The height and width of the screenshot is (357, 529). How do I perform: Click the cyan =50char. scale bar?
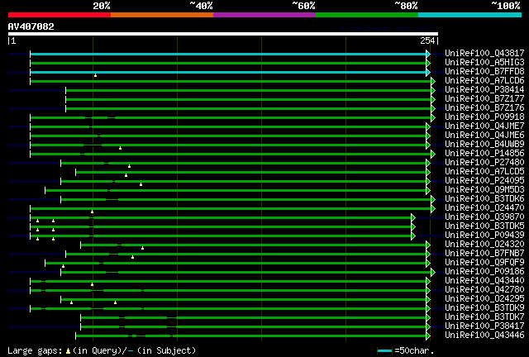tap(384, 351)
